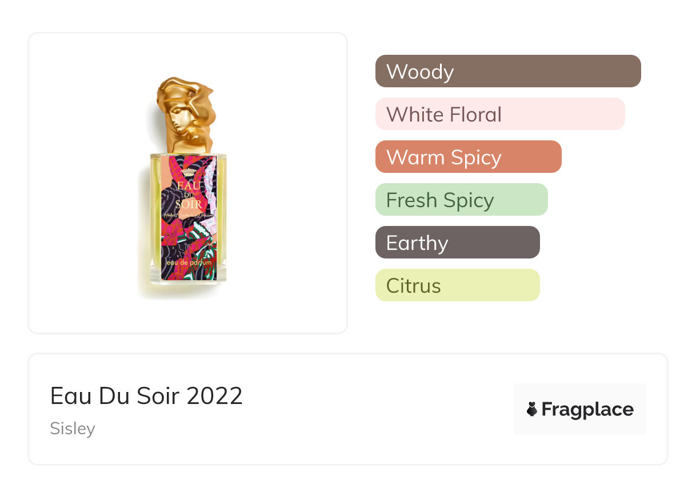Select the Woody accord bar
The image size is (696, 493).
pyautogui.click(x=508, y=71)
